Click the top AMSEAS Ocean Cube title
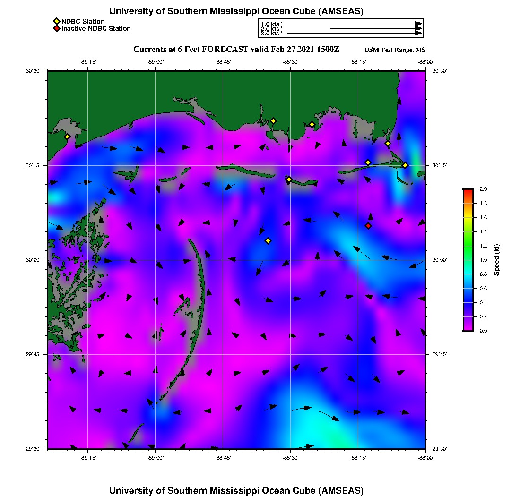The image size is (520, 496). (236, 11)
